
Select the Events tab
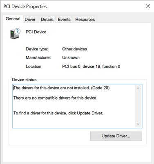[x=64, y=19]
